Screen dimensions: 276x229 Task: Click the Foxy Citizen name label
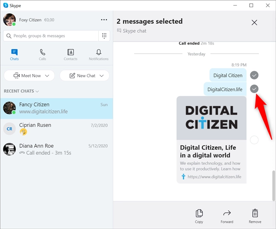click(30, 20)
